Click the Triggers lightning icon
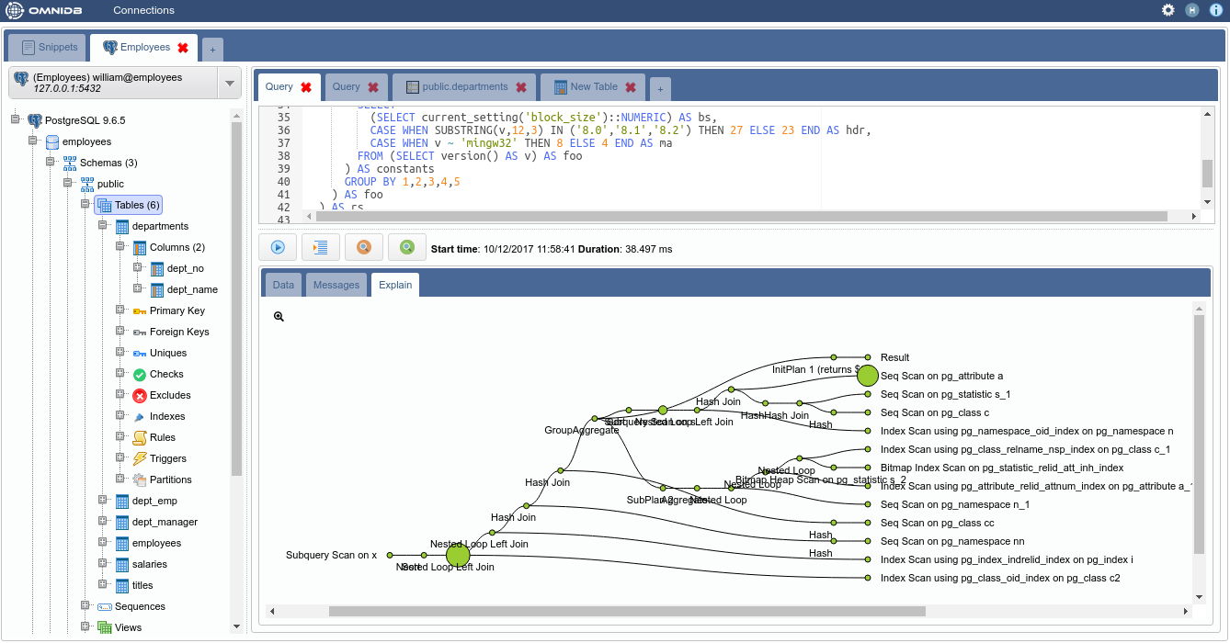1230x643 pixels. click(140, 458)
